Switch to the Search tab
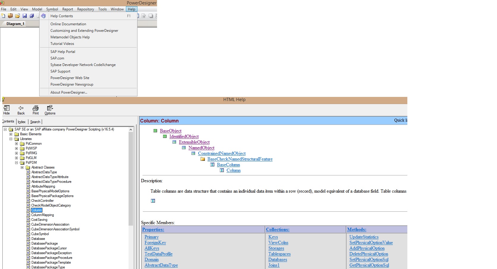The height and width of the screenshot is (269, 497). coord(35,122)
